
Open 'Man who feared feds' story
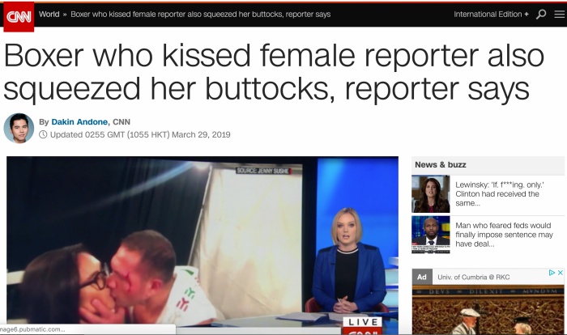pyautogui.click(x=504, y=235)
